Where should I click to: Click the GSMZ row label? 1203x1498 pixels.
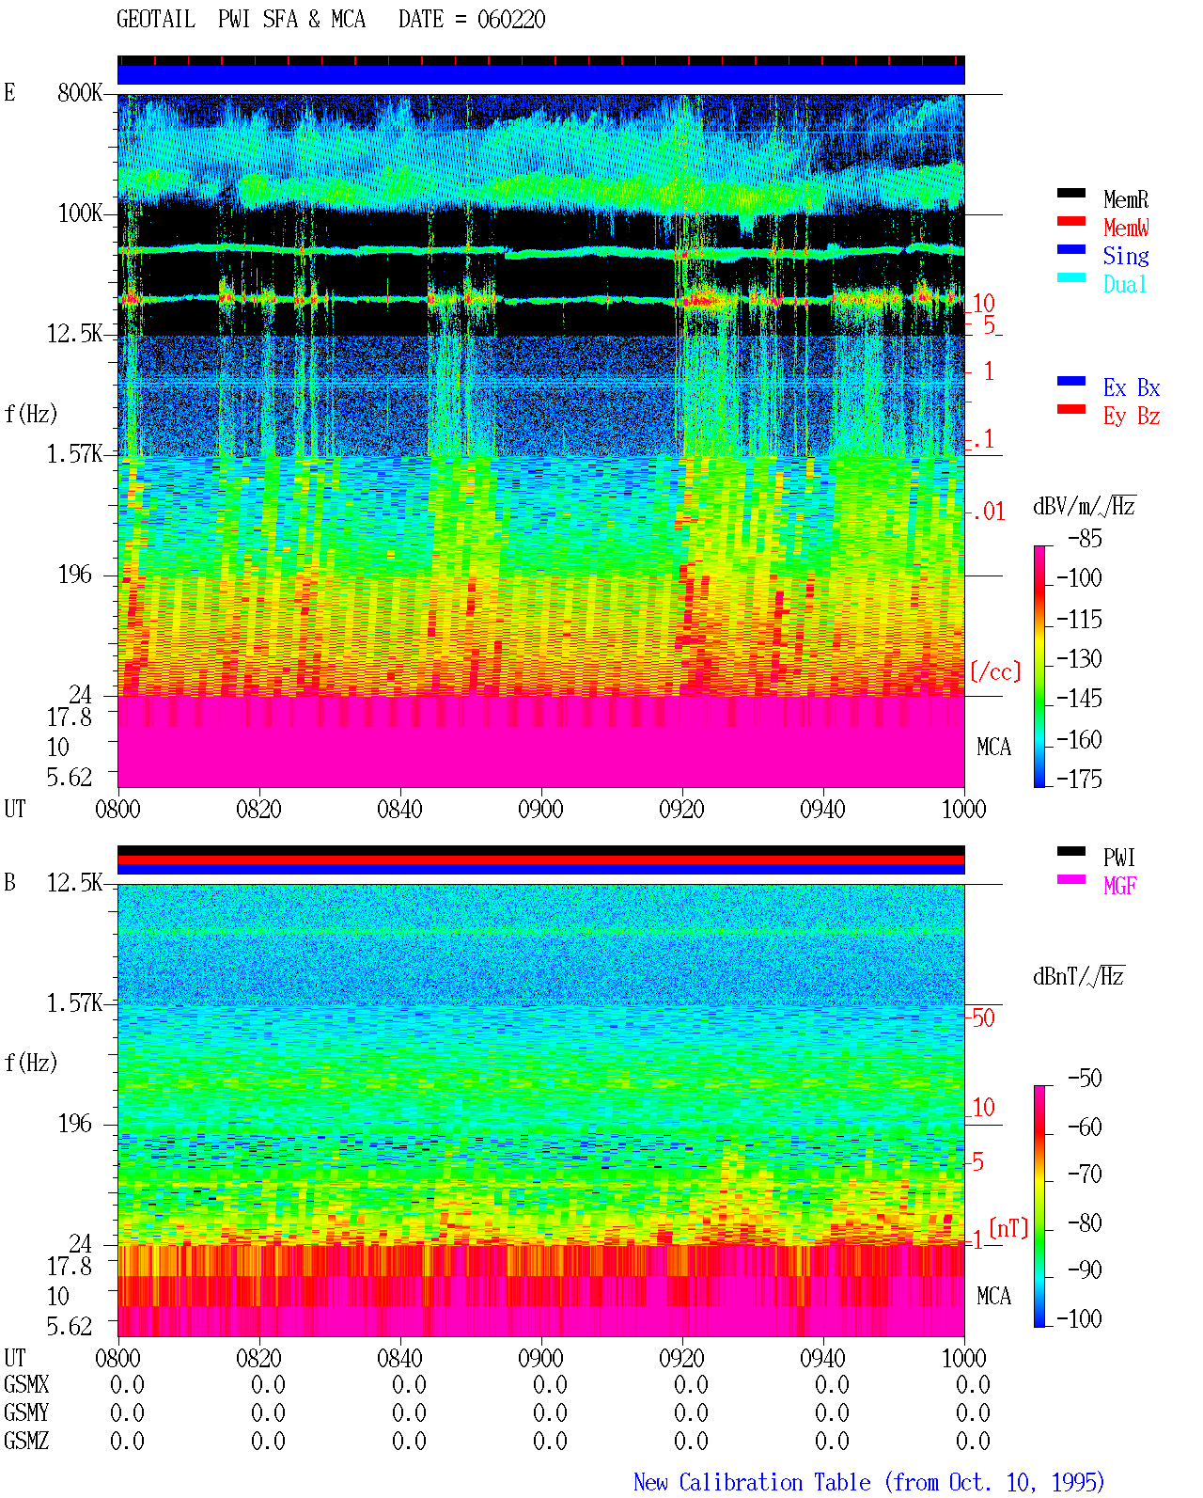tap(26, 1441)
